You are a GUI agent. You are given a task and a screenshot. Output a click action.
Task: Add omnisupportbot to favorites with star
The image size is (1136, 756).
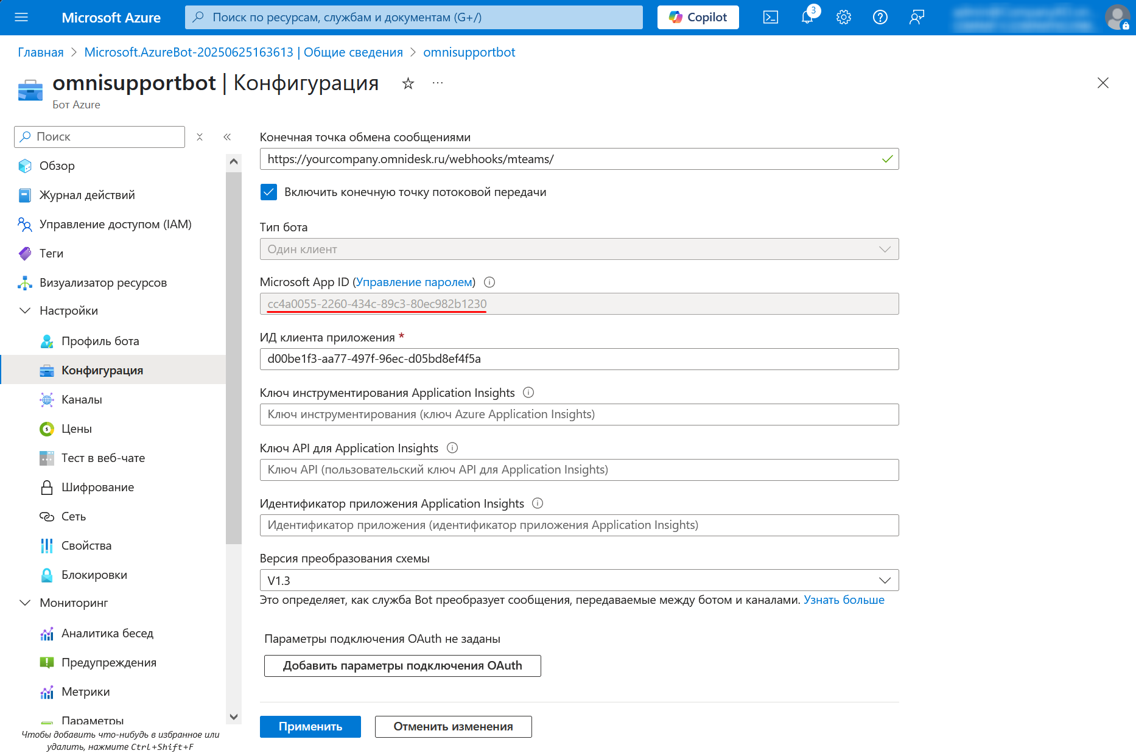(408, 83)
